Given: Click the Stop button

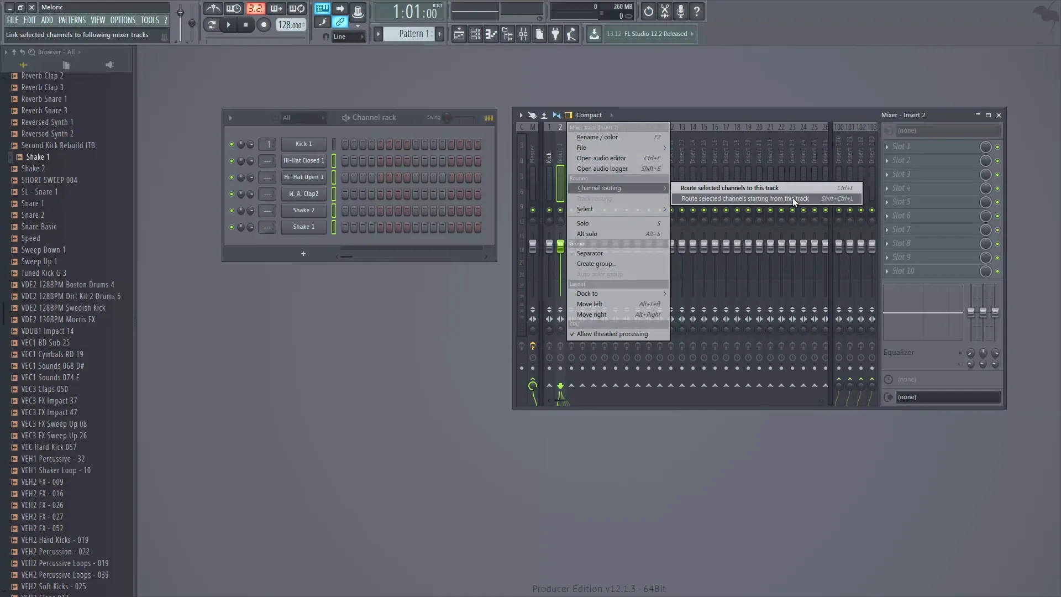Looking at the screenshot, I should click(245, 24).
